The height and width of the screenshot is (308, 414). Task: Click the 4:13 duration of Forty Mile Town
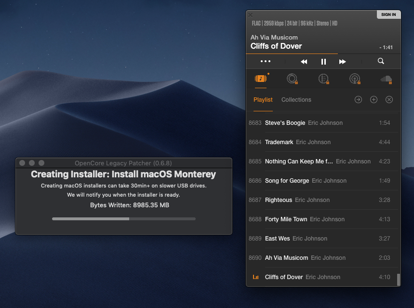coord(385,219)
